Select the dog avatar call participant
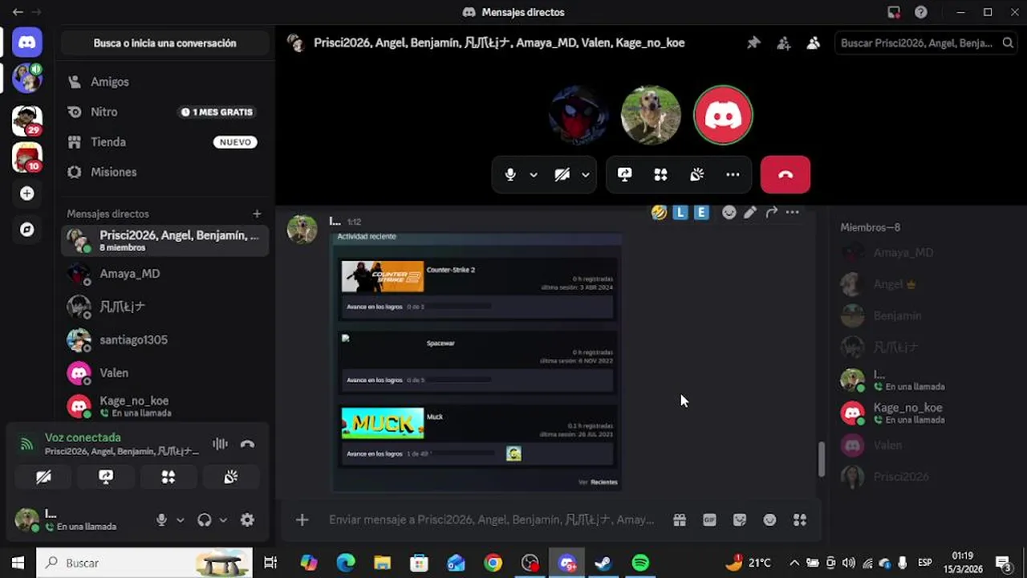This screenshot has width=1027, height=578. pyautogui.click(x=651, y=116)
